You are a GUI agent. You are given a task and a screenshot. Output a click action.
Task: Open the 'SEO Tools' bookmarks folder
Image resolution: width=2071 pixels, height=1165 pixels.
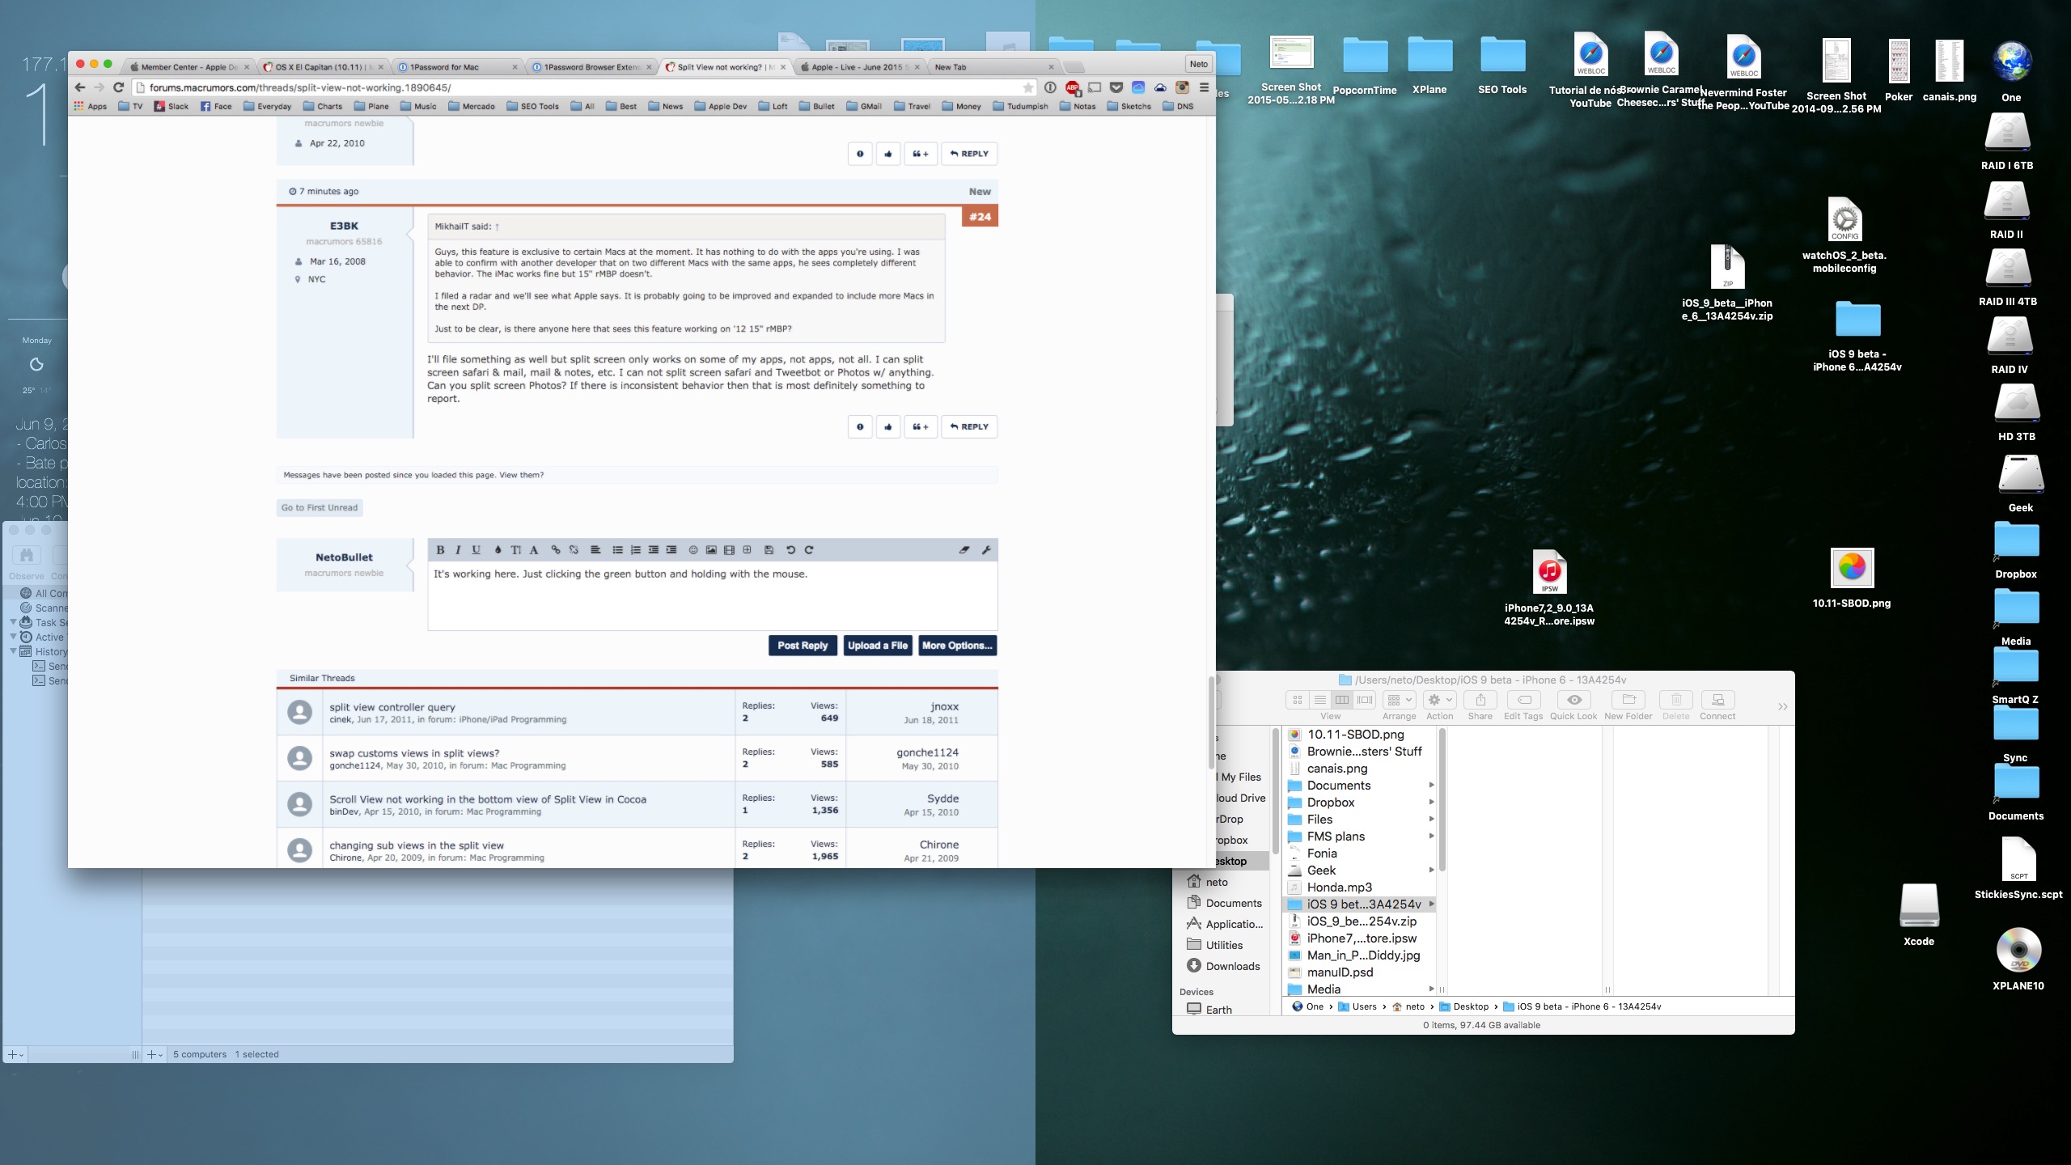532,106
